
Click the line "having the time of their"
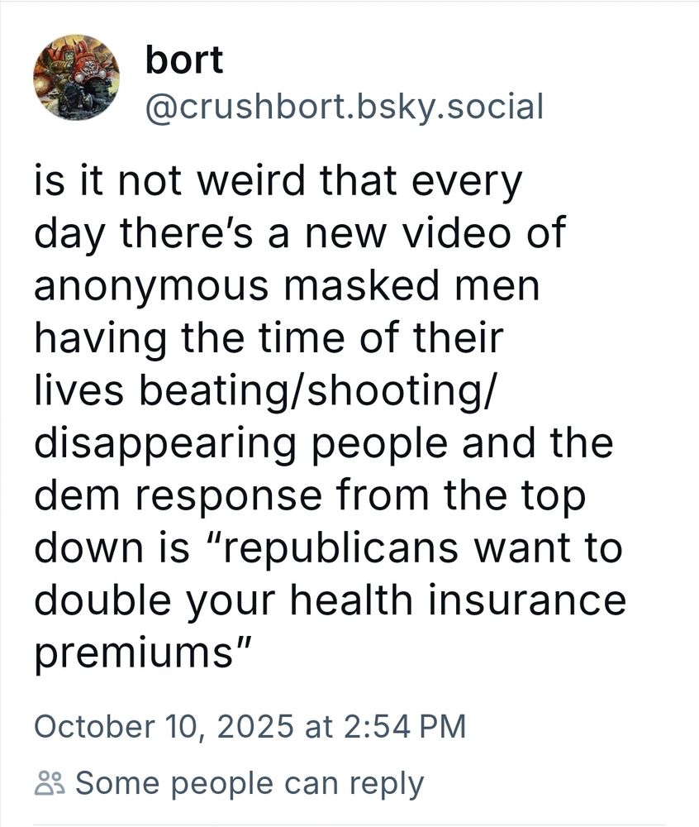tap(269, 338)
